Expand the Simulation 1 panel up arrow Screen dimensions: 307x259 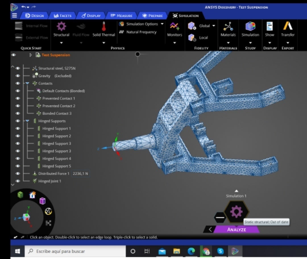click(x=236, y=191)
